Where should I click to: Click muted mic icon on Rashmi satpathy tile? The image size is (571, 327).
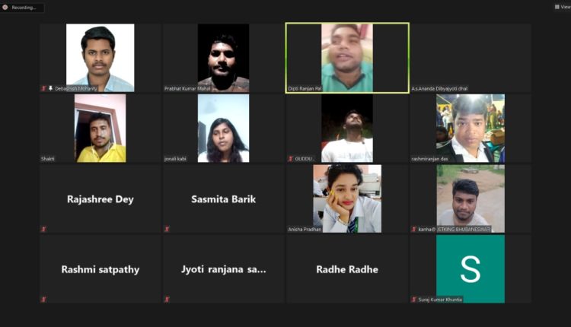[x=43, y=300]
